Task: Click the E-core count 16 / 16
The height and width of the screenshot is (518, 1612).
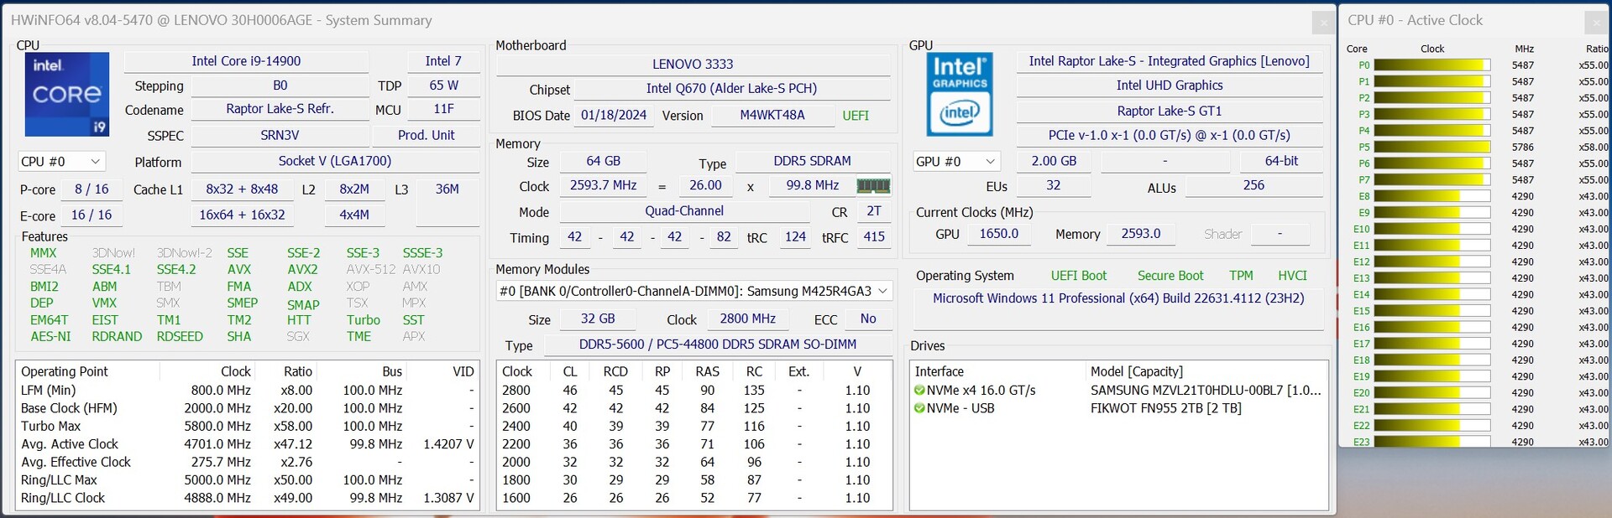Action: [x=92, y=215]
